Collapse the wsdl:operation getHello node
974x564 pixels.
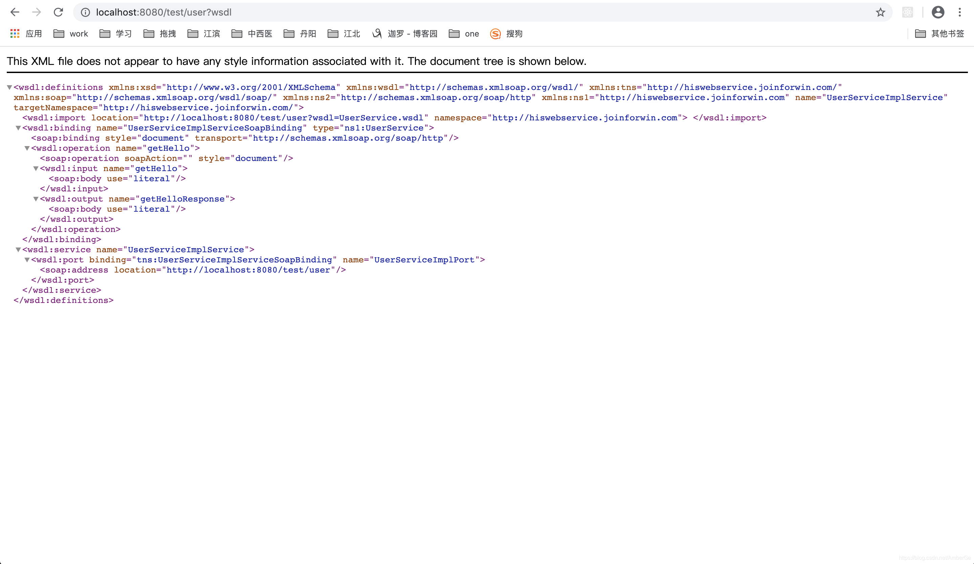[x=27, y=148]
